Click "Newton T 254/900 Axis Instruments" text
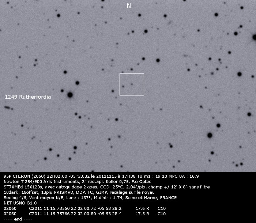The image size is (256, 223). (x=41, y=182)
